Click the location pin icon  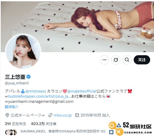pos(7,115)
